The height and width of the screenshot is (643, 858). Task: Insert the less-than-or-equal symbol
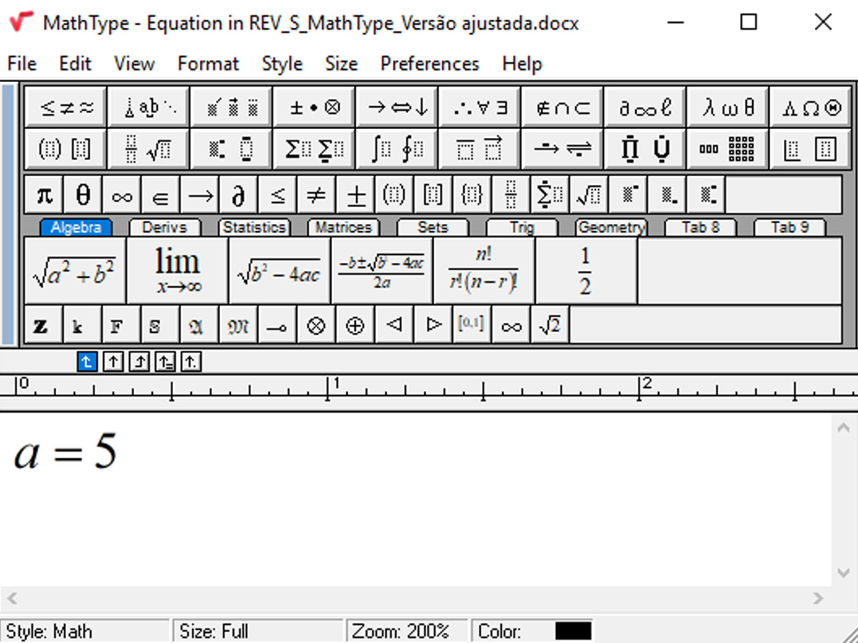click(x=278, y=195)
